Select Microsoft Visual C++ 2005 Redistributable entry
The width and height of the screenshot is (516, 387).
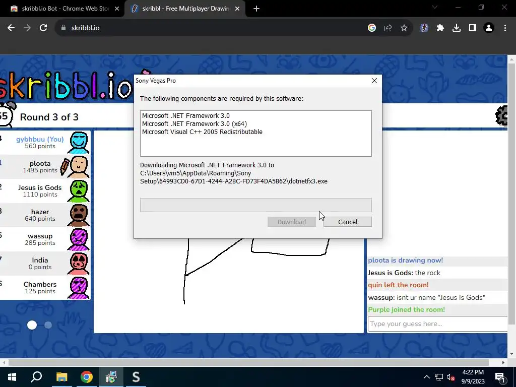[x=203, y=132]
